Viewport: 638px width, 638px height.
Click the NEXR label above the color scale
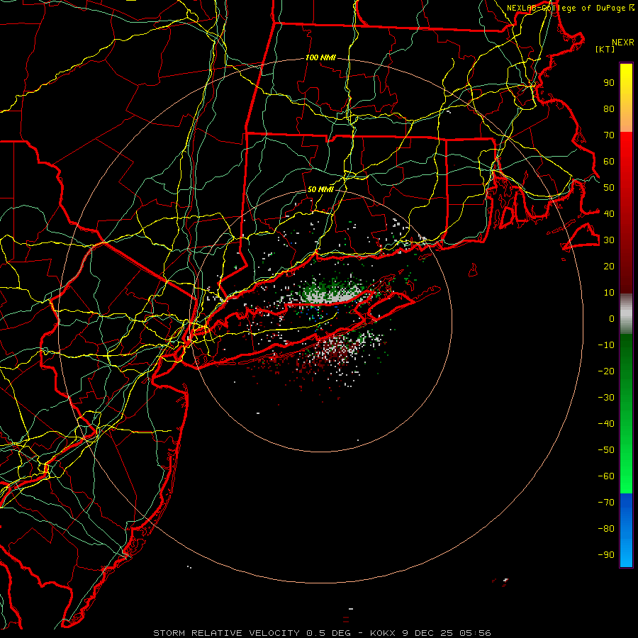[623, 43]
